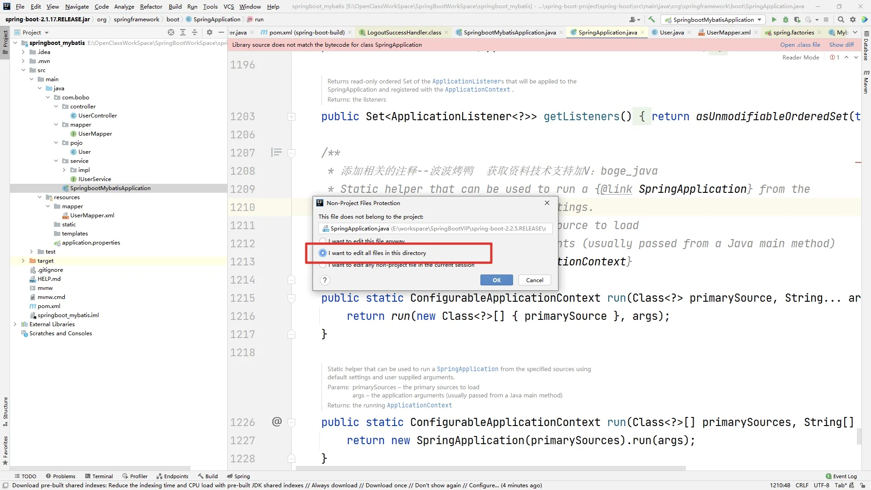
Task: Open the VCS menu
Action: pyautogui.click(x=229, y=6)
